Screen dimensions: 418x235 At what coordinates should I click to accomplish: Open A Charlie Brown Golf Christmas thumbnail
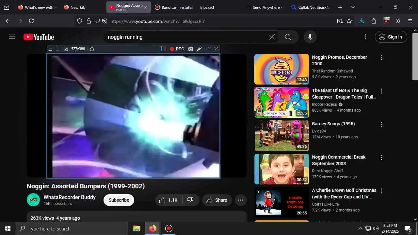[x=281, y=202]
